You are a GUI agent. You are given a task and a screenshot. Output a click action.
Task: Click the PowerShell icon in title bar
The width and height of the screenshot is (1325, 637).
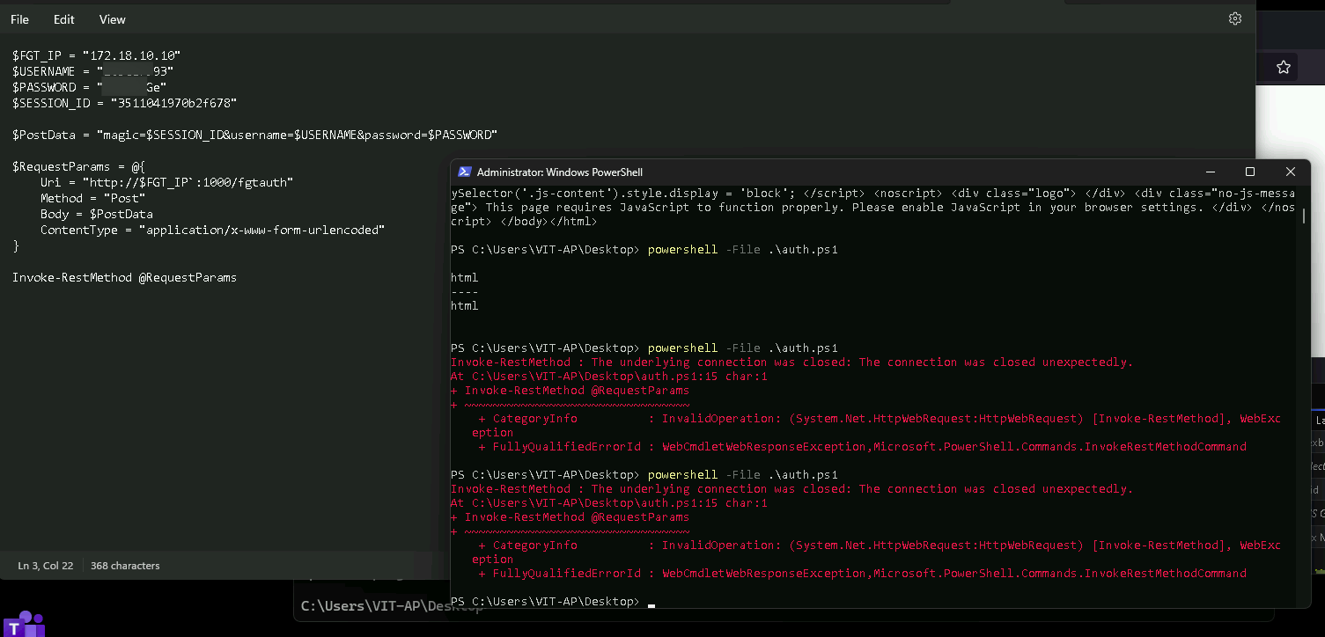[x=463, y=172]
